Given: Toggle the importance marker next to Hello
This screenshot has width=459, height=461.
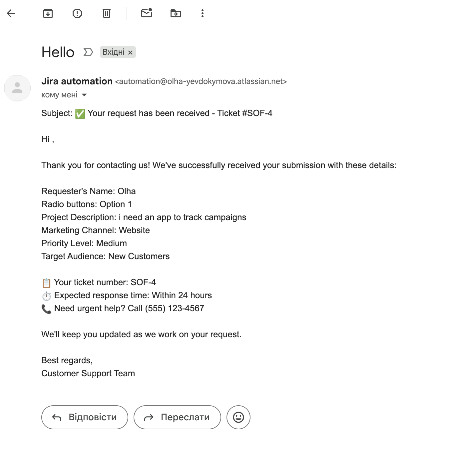Looking at the screenshot, I should coord(88,52).
